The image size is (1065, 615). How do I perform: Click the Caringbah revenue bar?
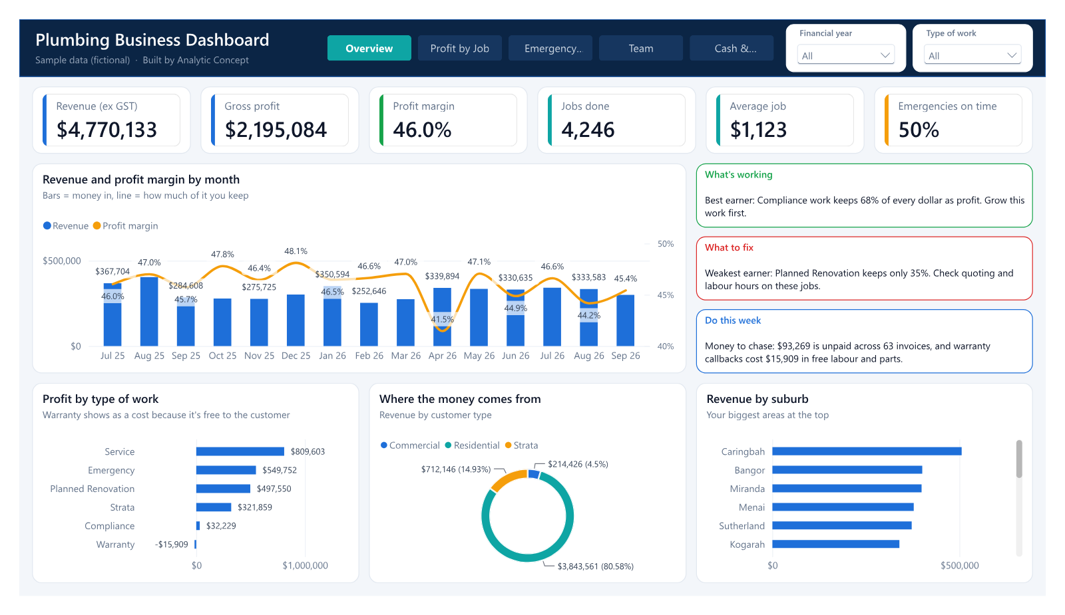coord(867,451)
